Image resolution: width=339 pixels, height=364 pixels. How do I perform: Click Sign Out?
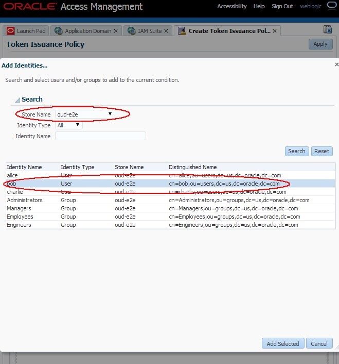click(x=282, y=6)
